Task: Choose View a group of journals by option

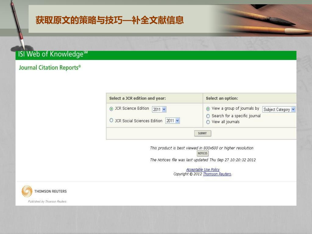Action: (208, 109)
